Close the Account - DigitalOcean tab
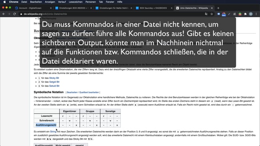 pyautogui.click(x=51, y=8)
